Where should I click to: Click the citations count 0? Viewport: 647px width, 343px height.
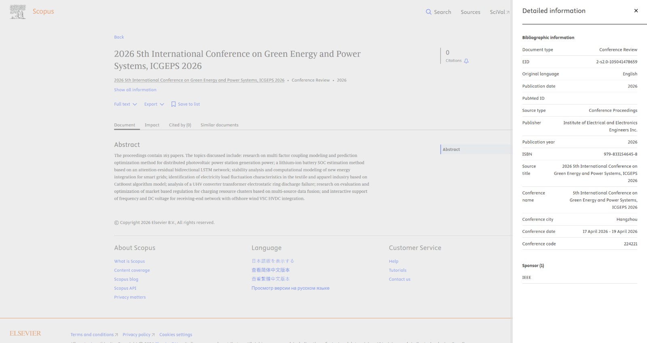coord(448,52)
